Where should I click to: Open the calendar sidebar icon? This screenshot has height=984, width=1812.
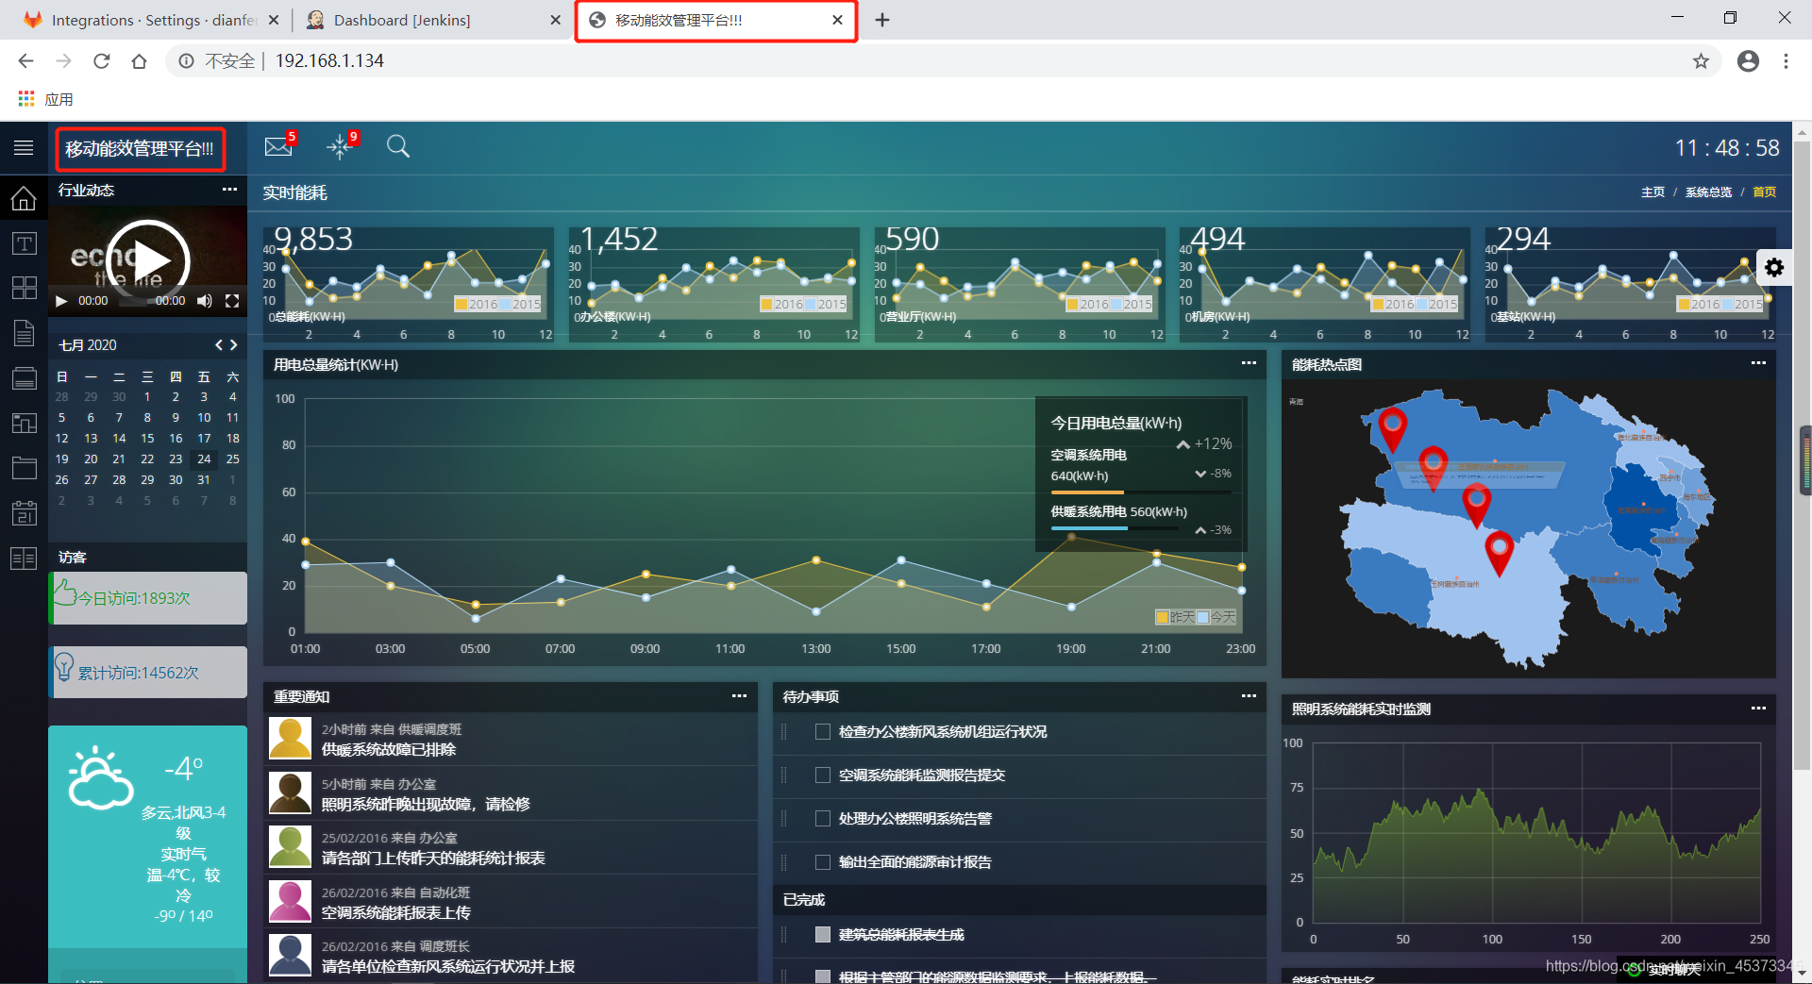click(24, 513)
